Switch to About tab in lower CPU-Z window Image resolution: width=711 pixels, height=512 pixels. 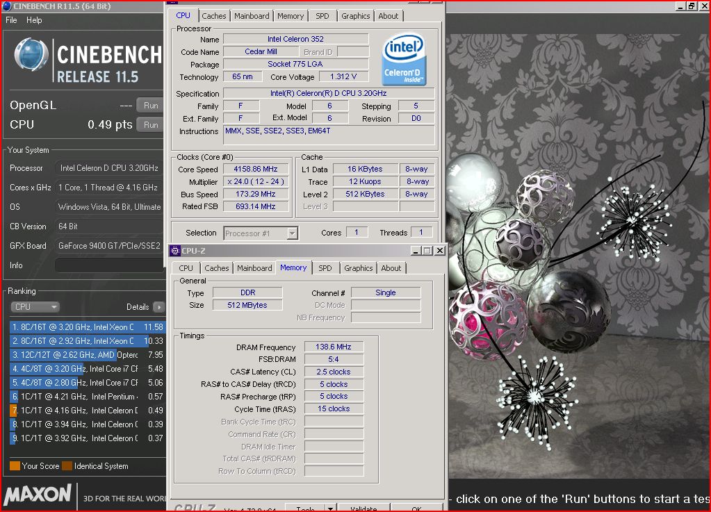pyautogui.click(x=391, y=267)
